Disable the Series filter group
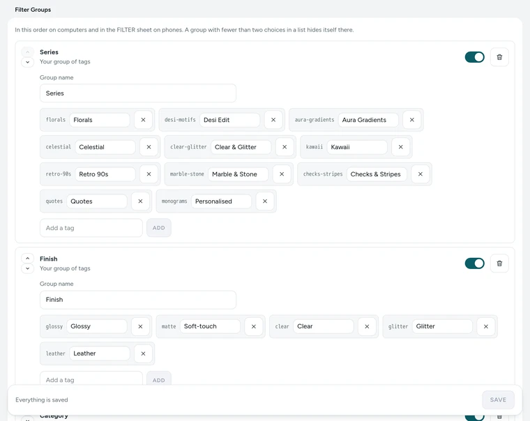The width and height of the screenshot is (530, 421). 475,57
